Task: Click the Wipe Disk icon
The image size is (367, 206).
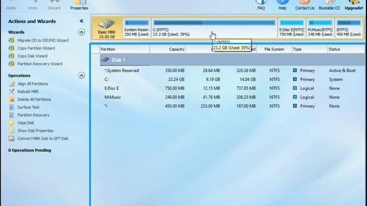Action: [x=11, y=123]
